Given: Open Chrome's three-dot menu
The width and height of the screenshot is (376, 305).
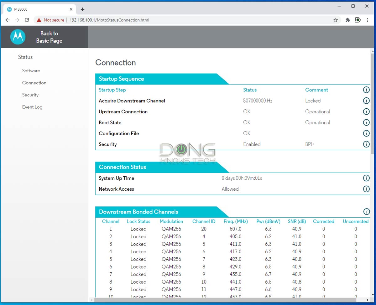Looking at the screenshot, I should (367, 20).
